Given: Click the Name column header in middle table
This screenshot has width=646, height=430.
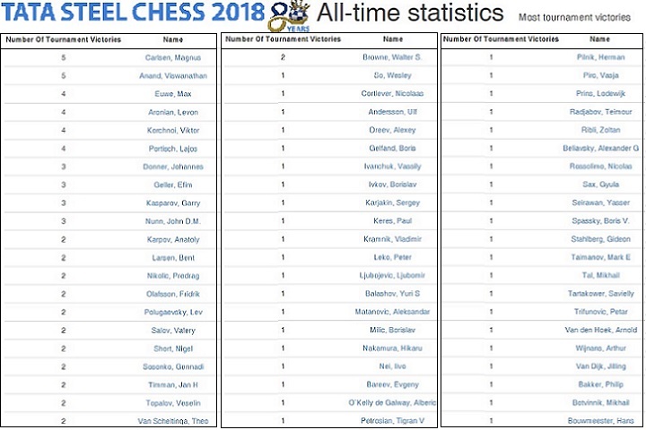Looking at the screenshot, I should click(x=393, y=39).
